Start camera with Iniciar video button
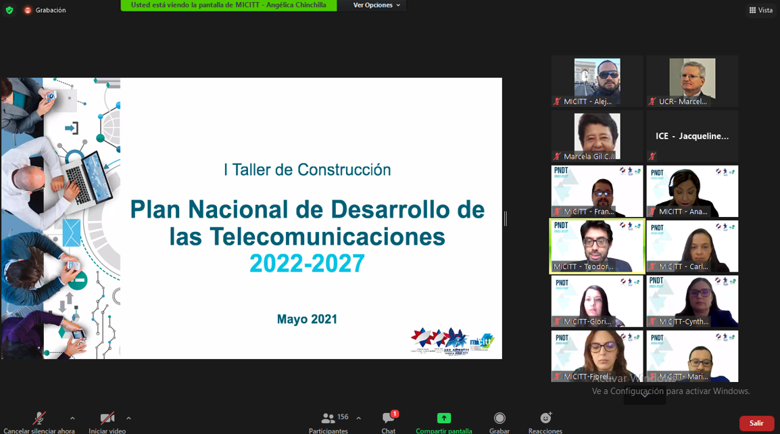780x434 pixels. (107, 419)
